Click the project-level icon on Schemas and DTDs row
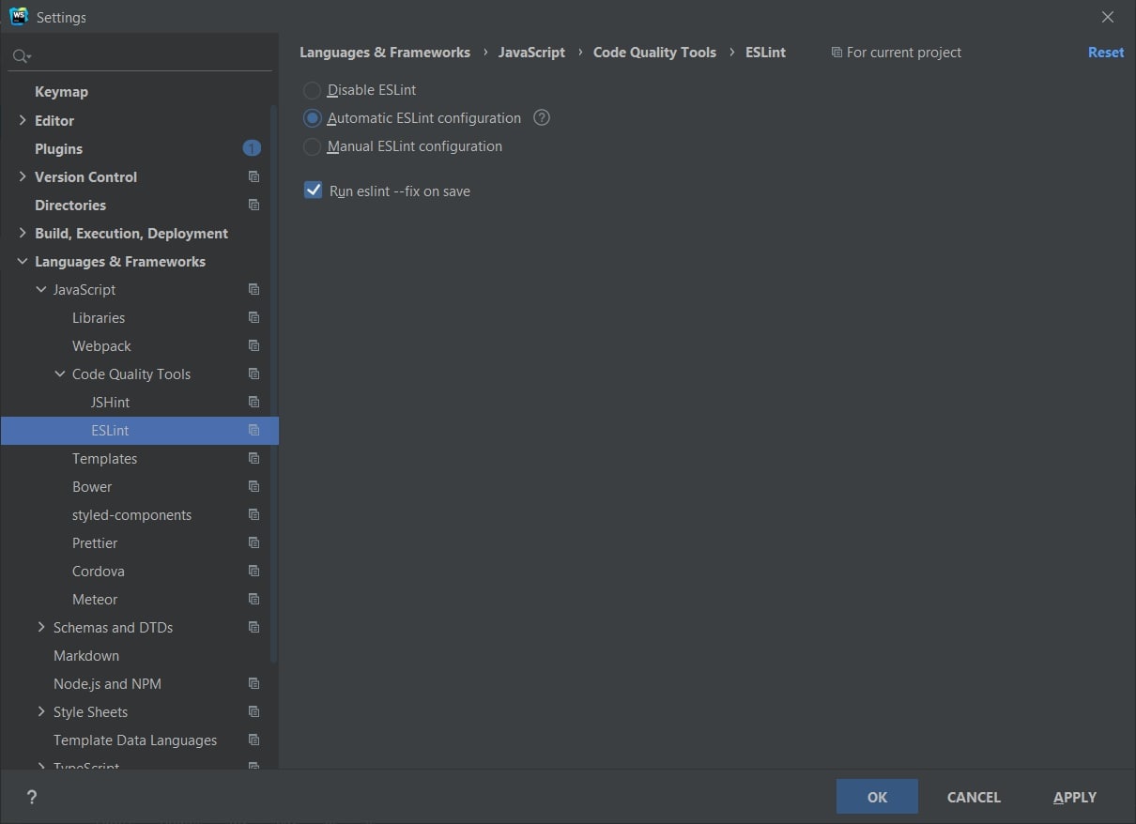This screenshot has width=1136, height=824. 253,627
